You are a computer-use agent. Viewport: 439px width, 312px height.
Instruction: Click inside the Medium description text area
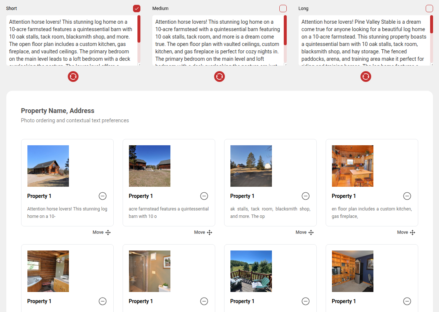218,40
